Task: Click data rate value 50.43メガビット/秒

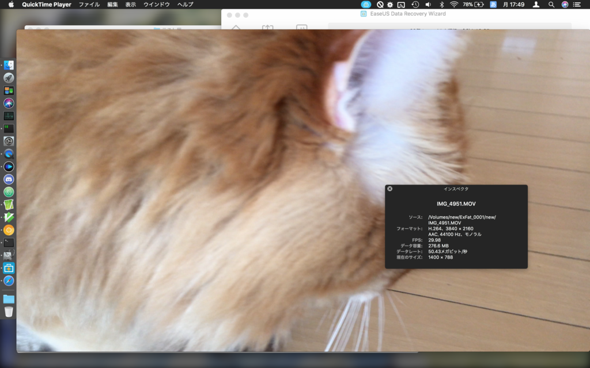Action: pyautogui.click(x=448, y=251)
